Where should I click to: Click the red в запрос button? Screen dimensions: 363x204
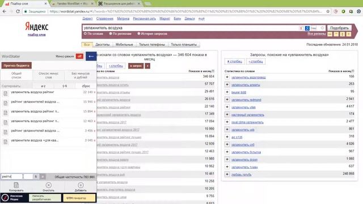(x=136, y=66)
